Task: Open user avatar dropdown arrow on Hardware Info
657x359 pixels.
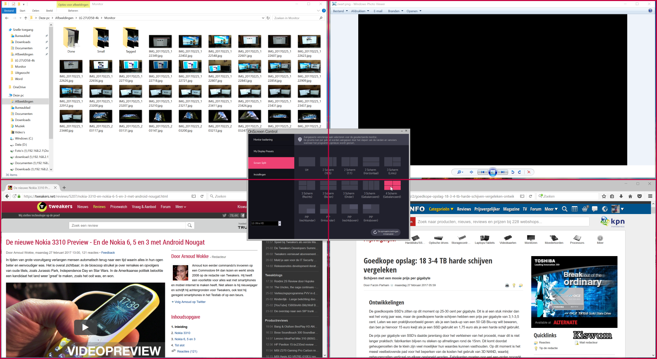Action: click(x=622, y=209)
